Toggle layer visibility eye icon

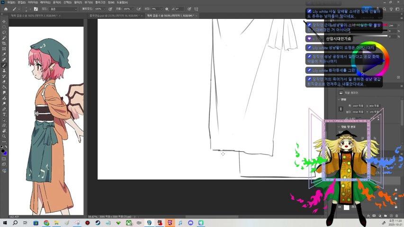click(x=340, y=207)
